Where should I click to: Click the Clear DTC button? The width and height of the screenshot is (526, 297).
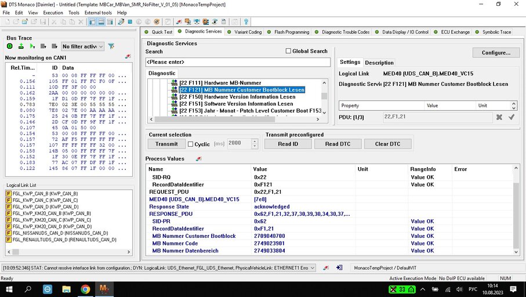point(387,144)
